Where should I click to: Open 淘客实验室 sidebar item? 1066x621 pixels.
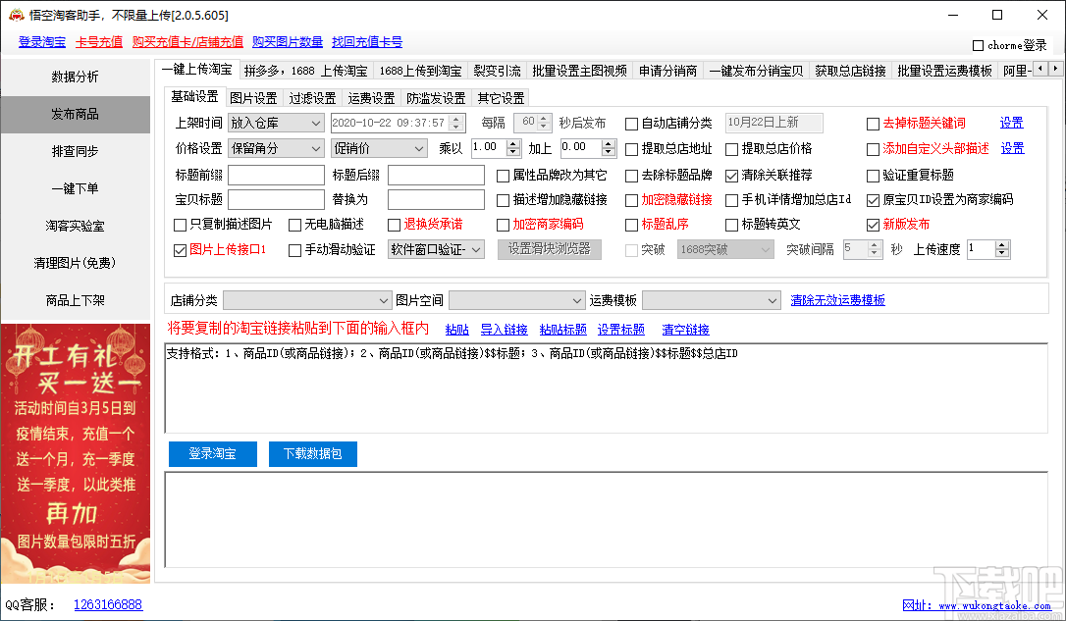click(76, 227)
